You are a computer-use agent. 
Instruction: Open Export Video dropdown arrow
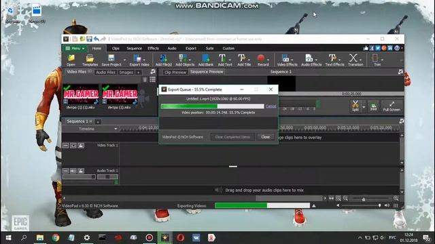click(144, 60)
